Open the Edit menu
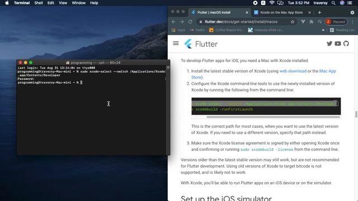The height and width of the screenshot is (201, 358). 51,3
